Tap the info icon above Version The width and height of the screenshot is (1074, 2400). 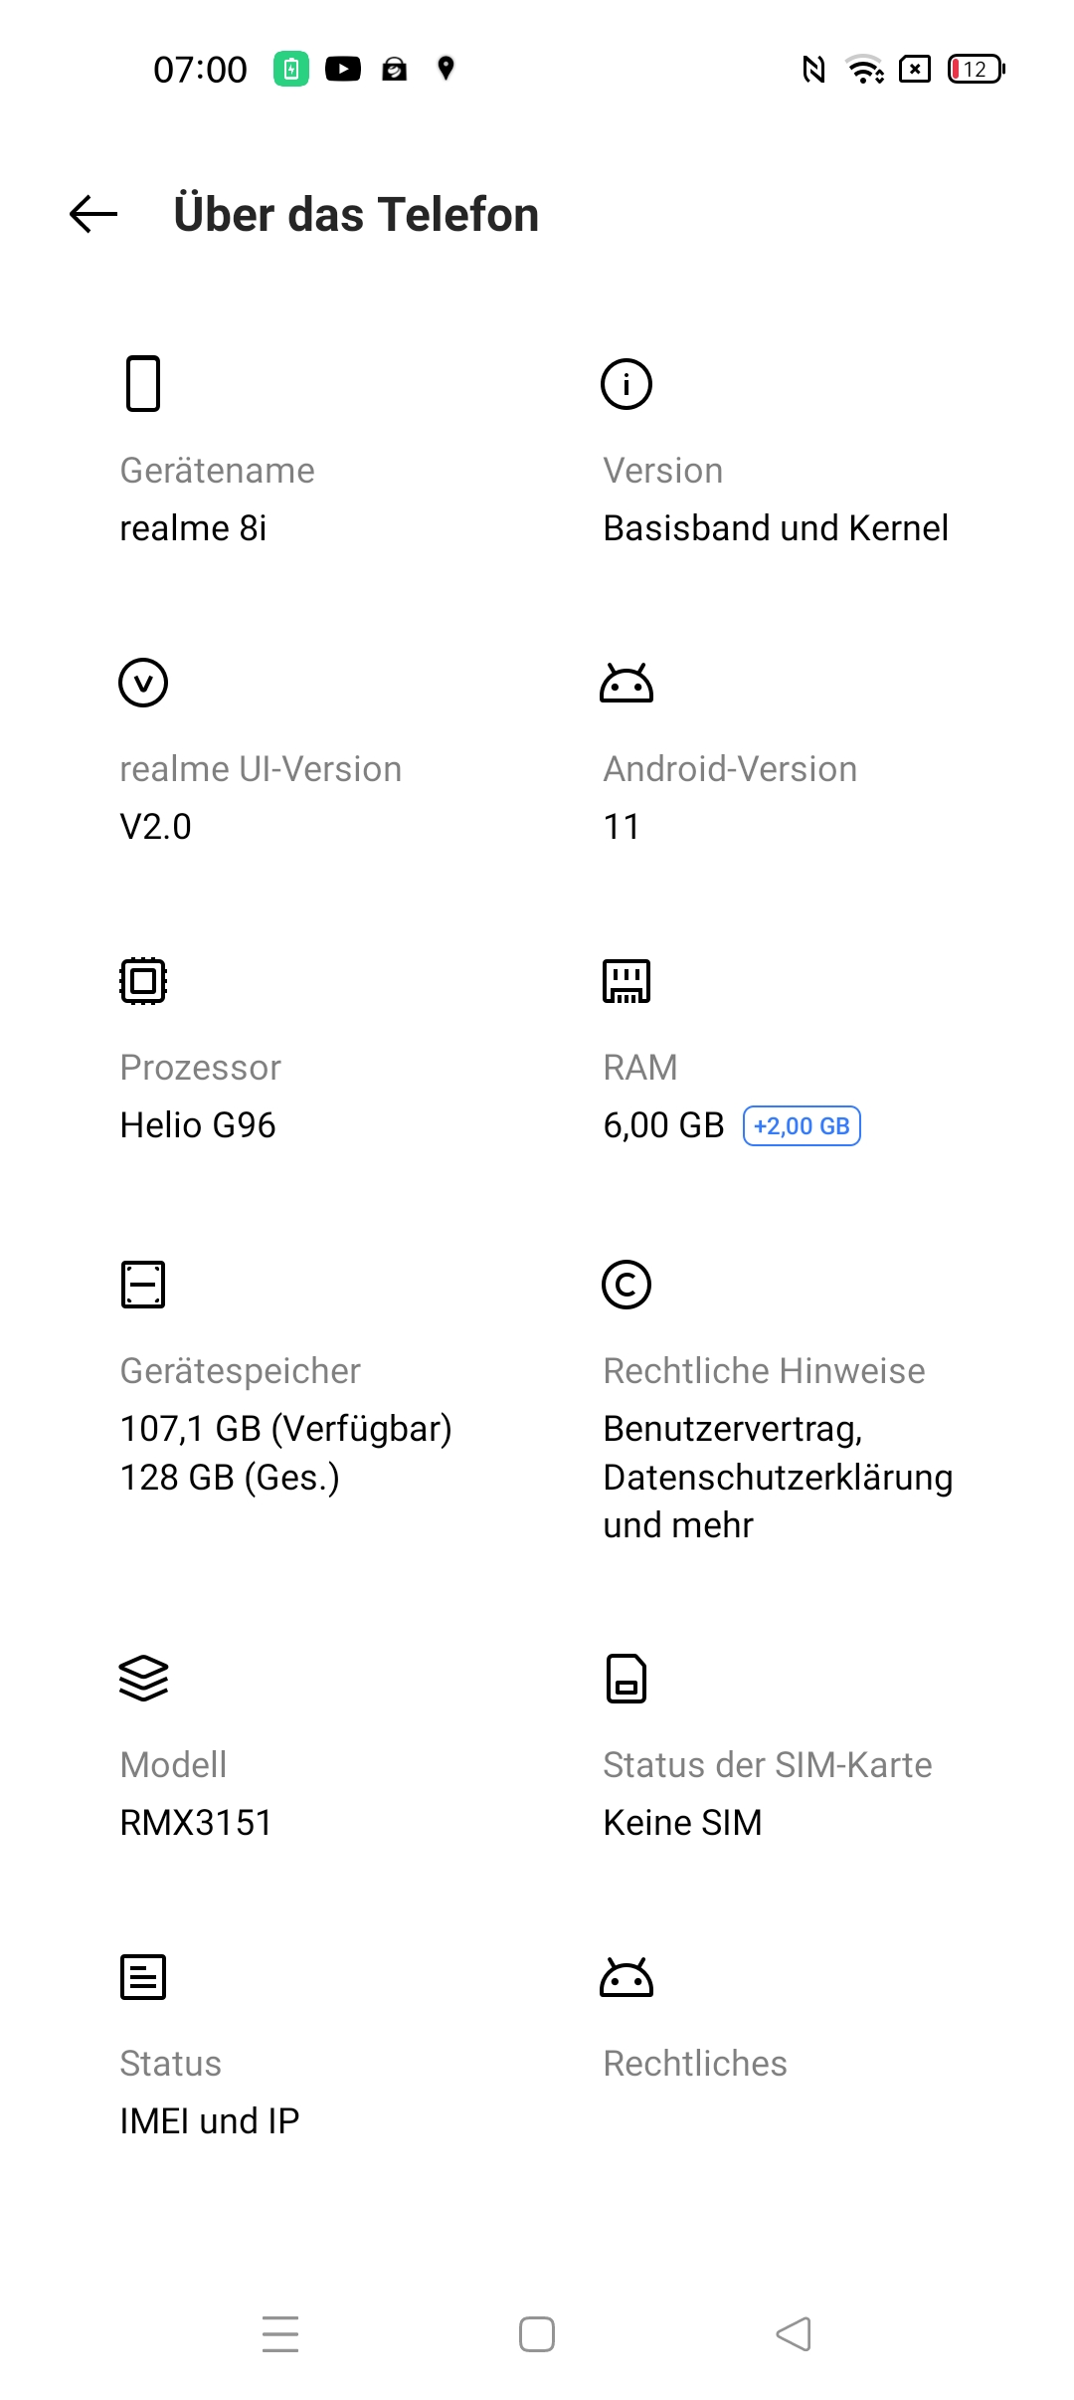(626, 384)
